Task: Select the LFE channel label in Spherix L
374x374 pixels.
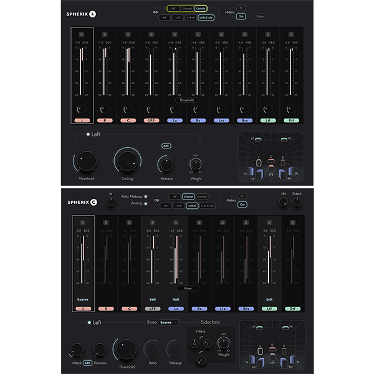Action: click(x=151, y=121)
